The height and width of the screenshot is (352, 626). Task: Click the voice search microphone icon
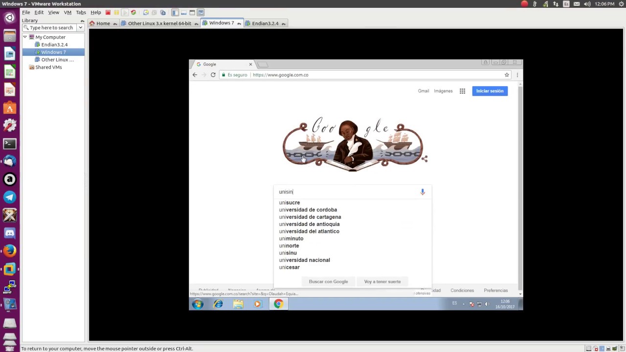pyautogui.click(x=423, y=192)
